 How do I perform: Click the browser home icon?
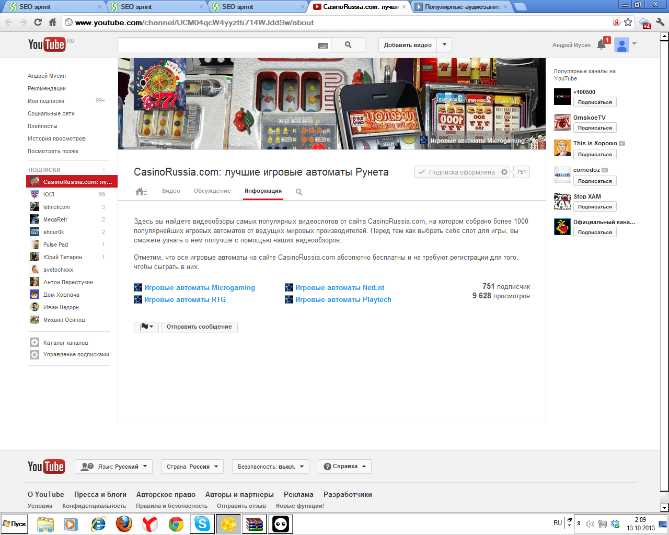click(x=52, y=22)
